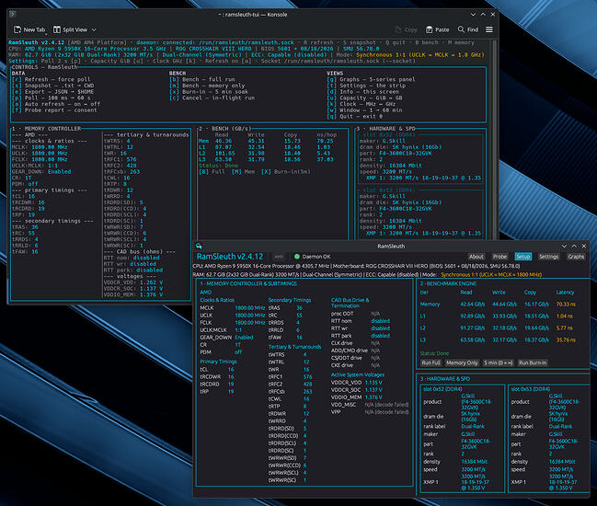Click the Copy icon in Konsole toolbar
The image size is (597, 506).
[x=398, y=29]
